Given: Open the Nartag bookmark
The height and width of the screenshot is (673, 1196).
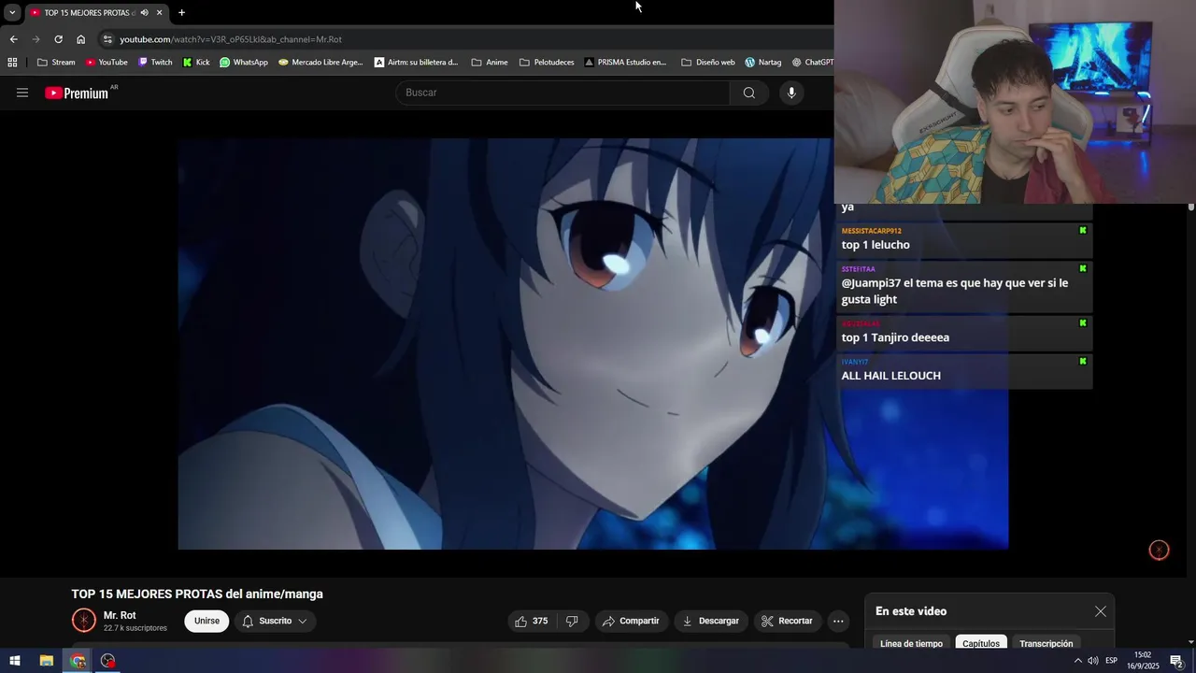Looking at the screenshot, I should (x=763, y=63).
